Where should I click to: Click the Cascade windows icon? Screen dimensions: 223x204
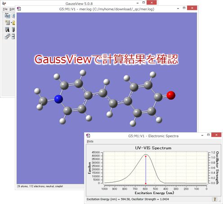click(x=7, y=36)
